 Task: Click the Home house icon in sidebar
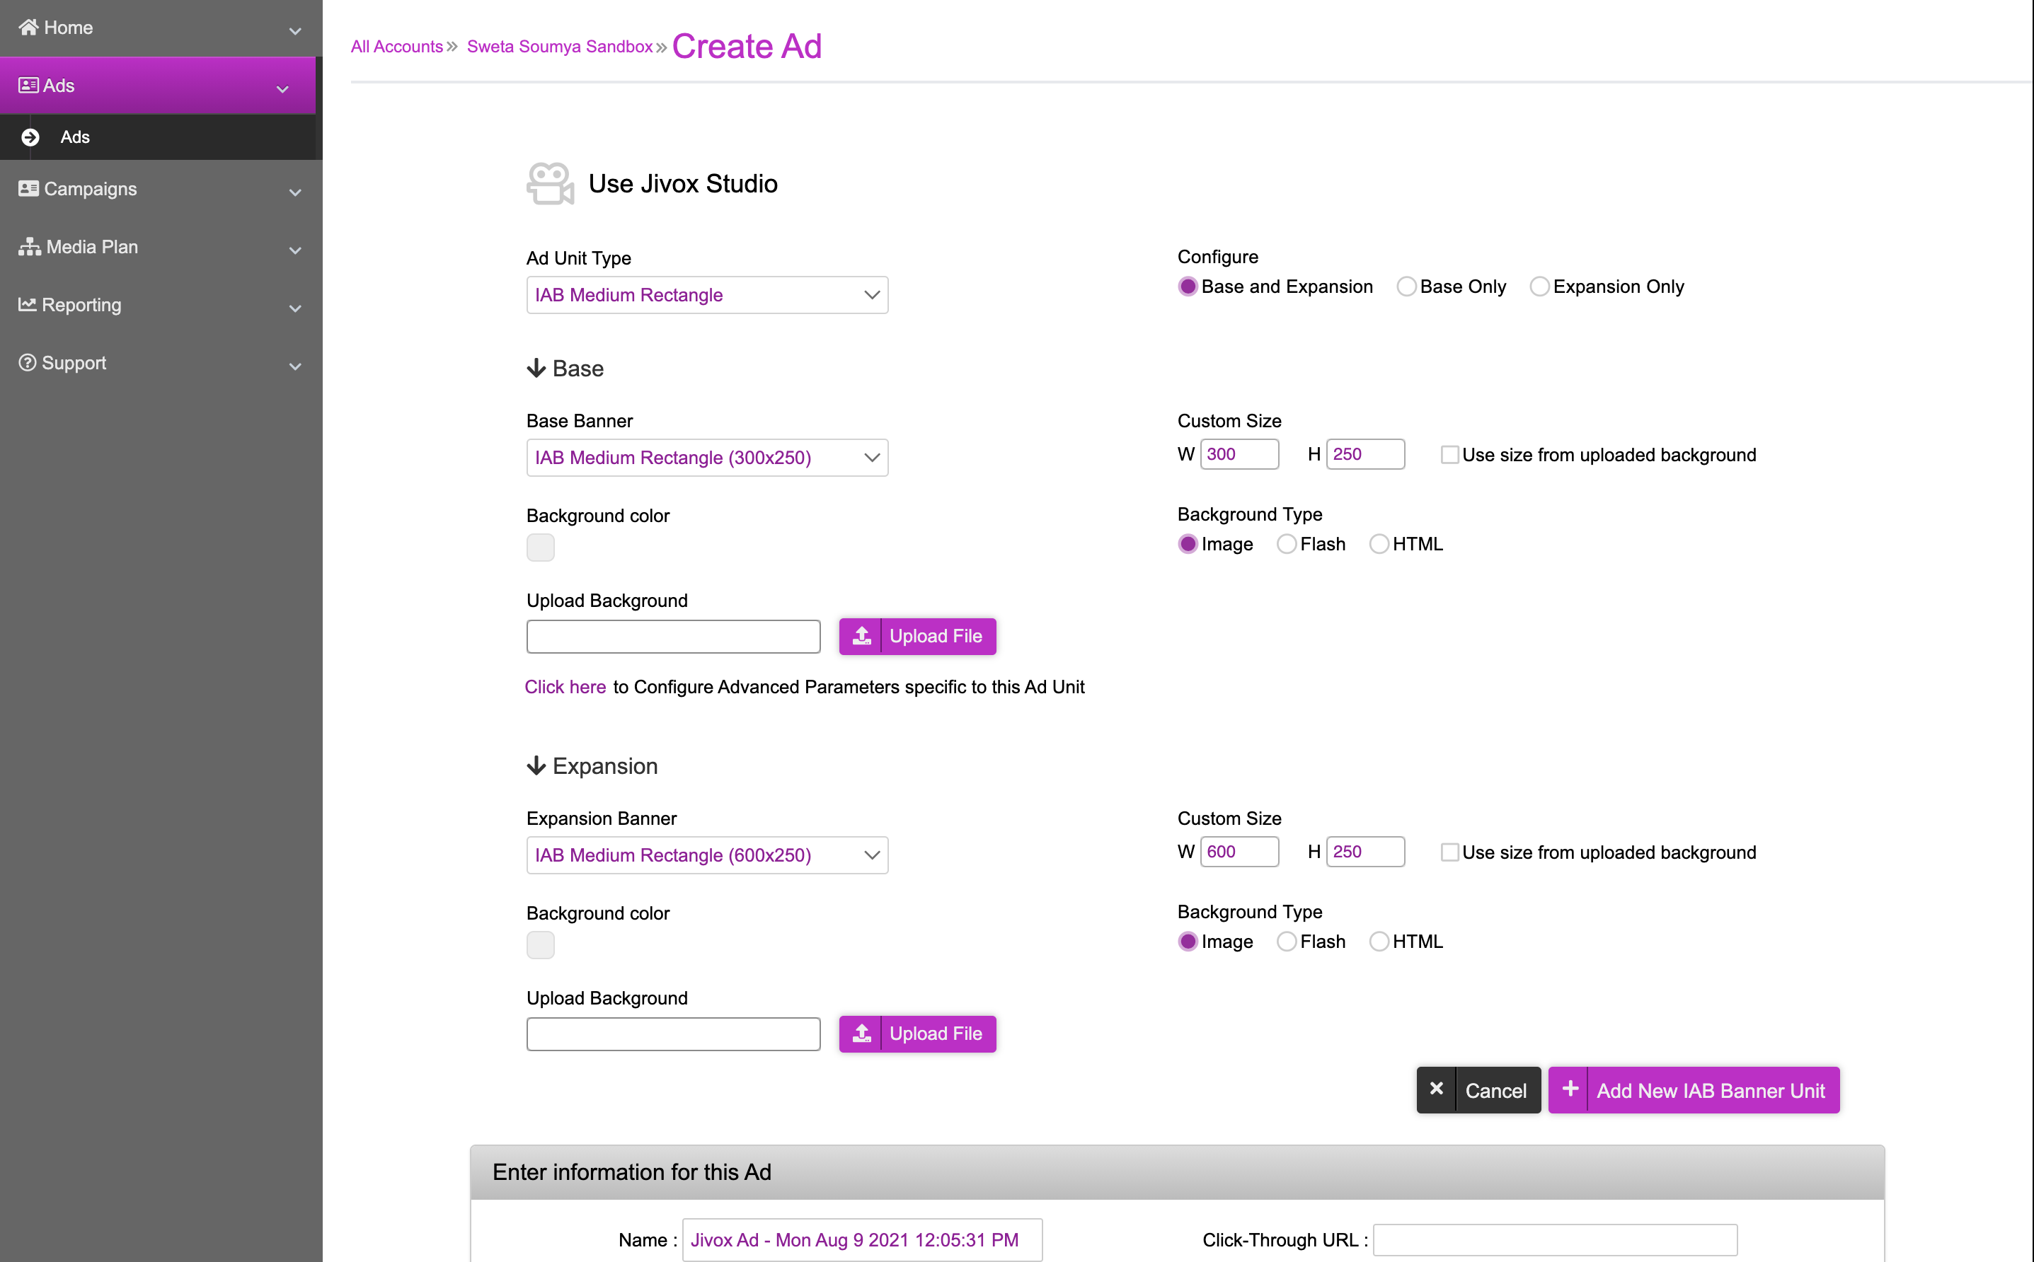click(28, 28)
